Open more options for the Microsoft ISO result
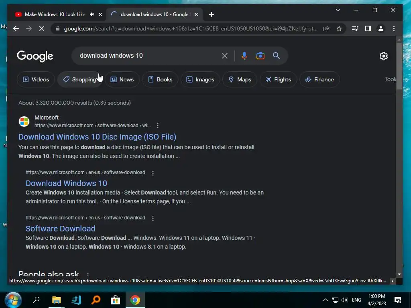The width and height of the screenshot is (411, 308). point(157,126)
